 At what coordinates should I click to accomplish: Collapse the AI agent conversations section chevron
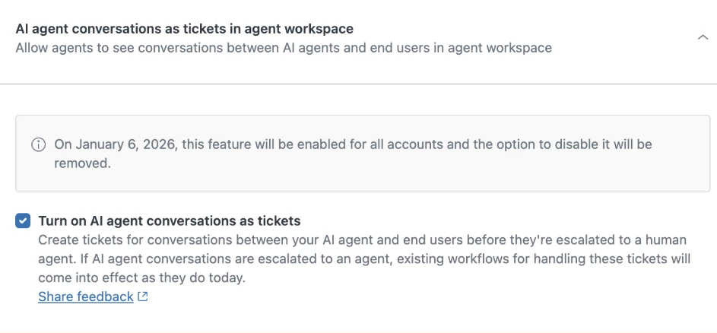pyautogui.click(x=703, y=38)
